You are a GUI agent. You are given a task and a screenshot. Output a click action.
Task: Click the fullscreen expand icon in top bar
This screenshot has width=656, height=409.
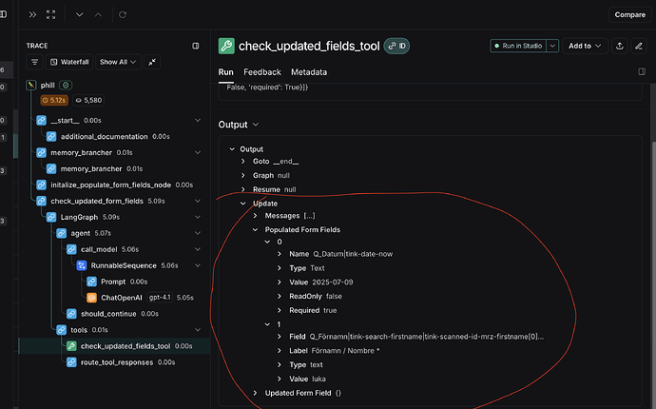51,15
